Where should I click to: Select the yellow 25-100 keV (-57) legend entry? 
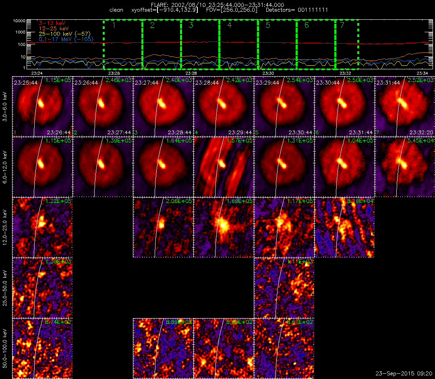pos(64,34)
